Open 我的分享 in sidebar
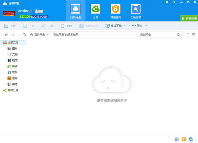 pos(13,90)
